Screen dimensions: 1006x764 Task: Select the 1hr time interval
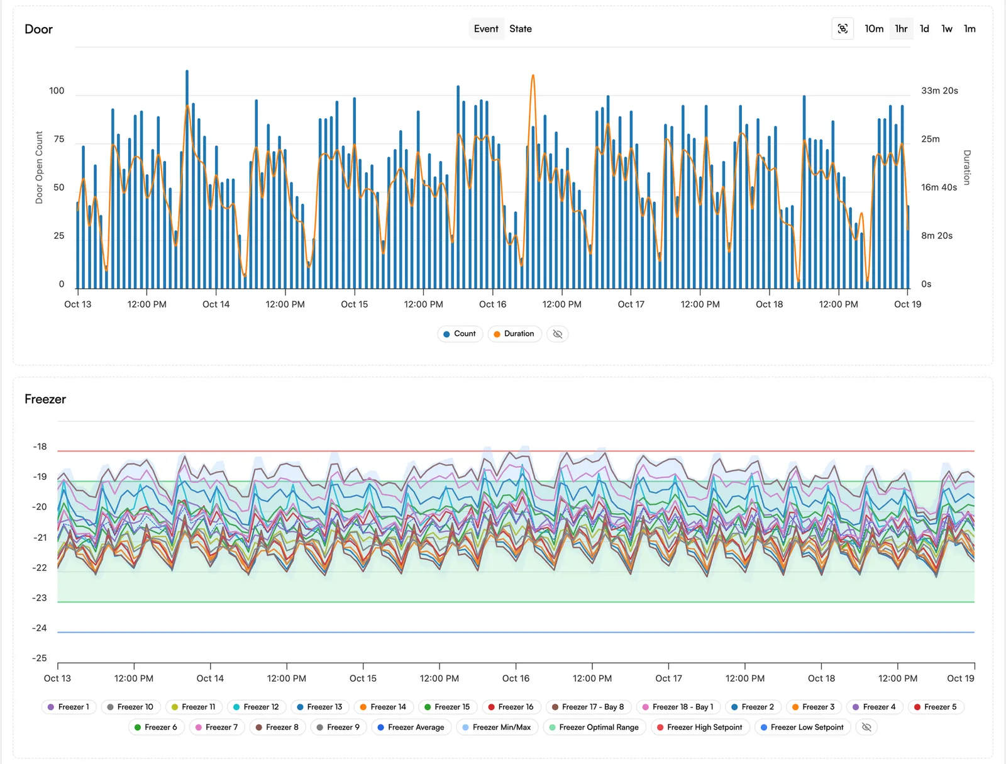(902, 29)
